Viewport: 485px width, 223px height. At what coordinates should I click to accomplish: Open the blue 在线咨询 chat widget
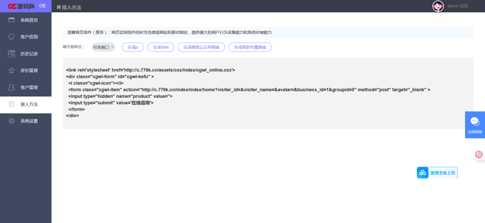(475, 124)
